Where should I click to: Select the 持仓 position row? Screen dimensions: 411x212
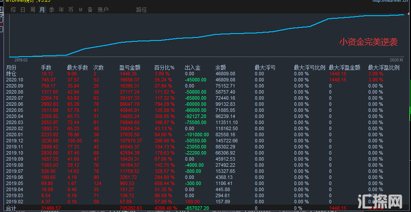(x=11, y=74)
